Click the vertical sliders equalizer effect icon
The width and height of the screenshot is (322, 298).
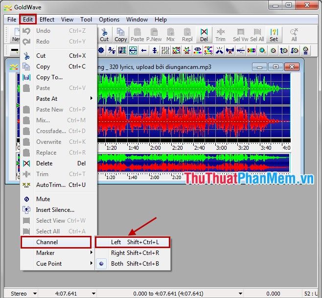[165, 50]
